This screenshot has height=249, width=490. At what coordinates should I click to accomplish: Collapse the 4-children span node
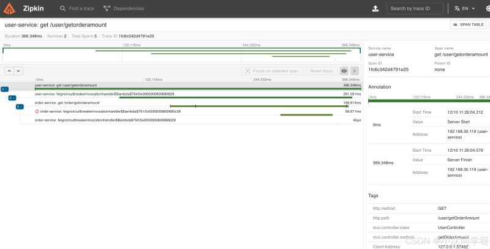tap(4, 89)
